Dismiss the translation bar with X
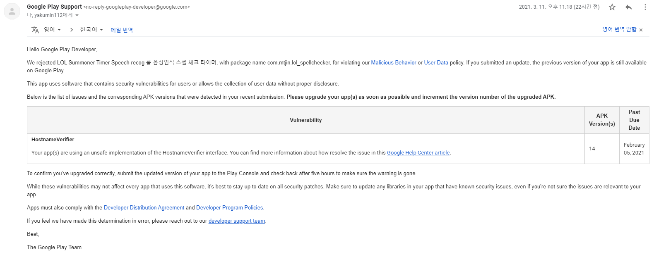This screenshot has width=654, height=264. [641, 30]
